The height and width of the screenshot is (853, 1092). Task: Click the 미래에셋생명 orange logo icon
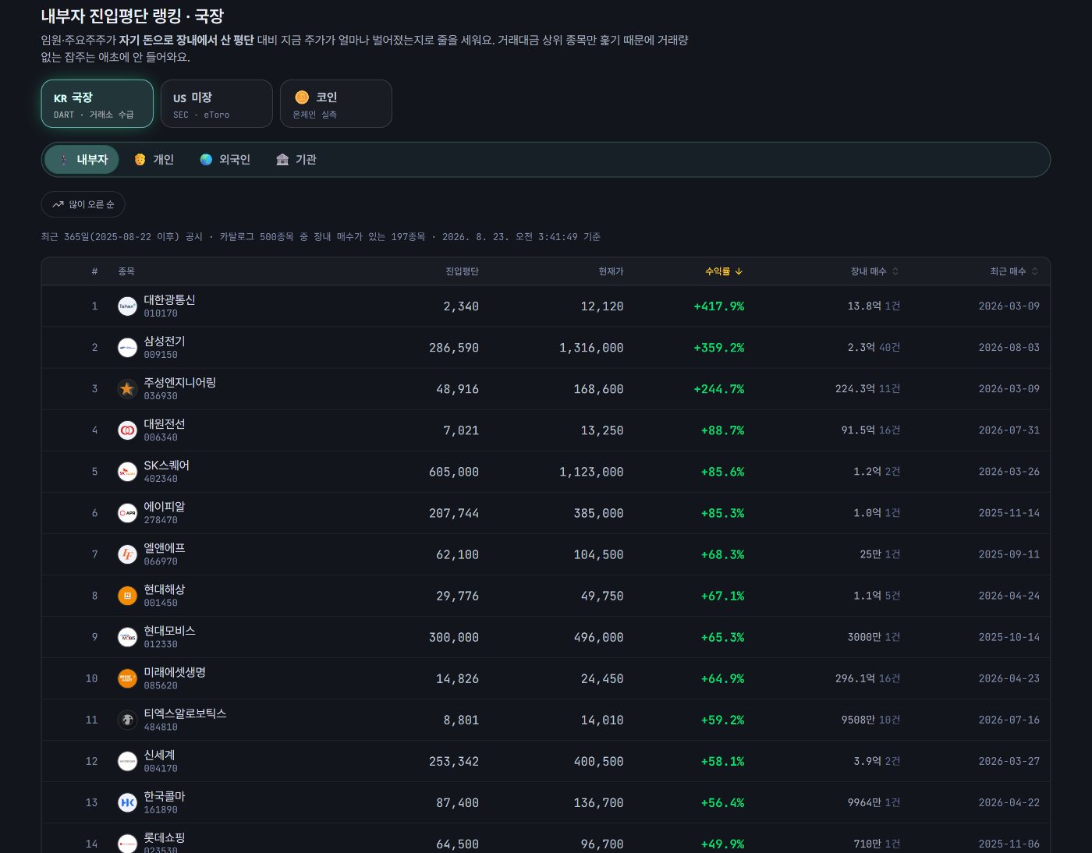tap(127, 678)
